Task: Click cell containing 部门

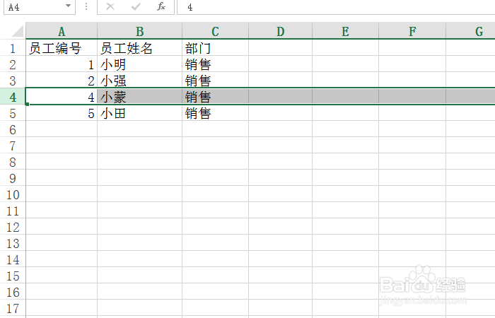Action: coord(215,48)
